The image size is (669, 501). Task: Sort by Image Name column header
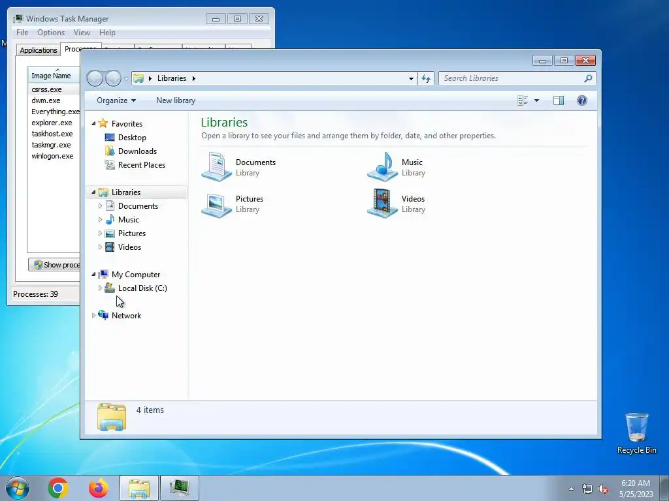click(x=54, y=76)
